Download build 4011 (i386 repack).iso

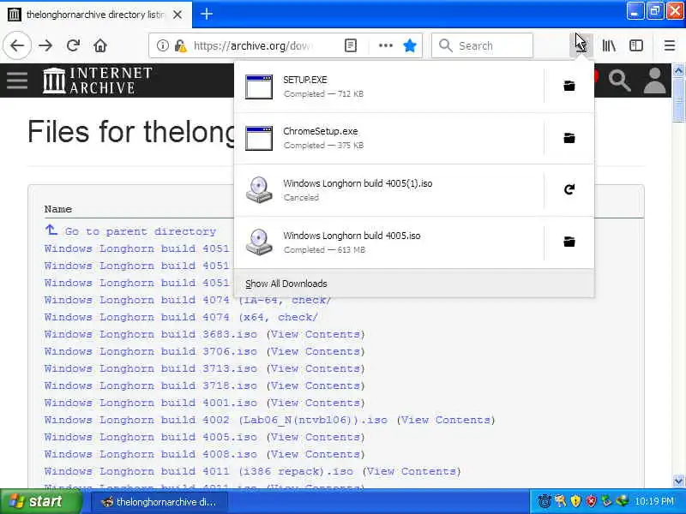tap(199, 471)
